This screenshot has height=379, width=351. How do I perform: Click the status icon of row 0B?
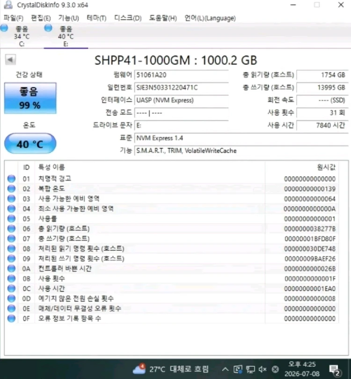pos(11,278)
